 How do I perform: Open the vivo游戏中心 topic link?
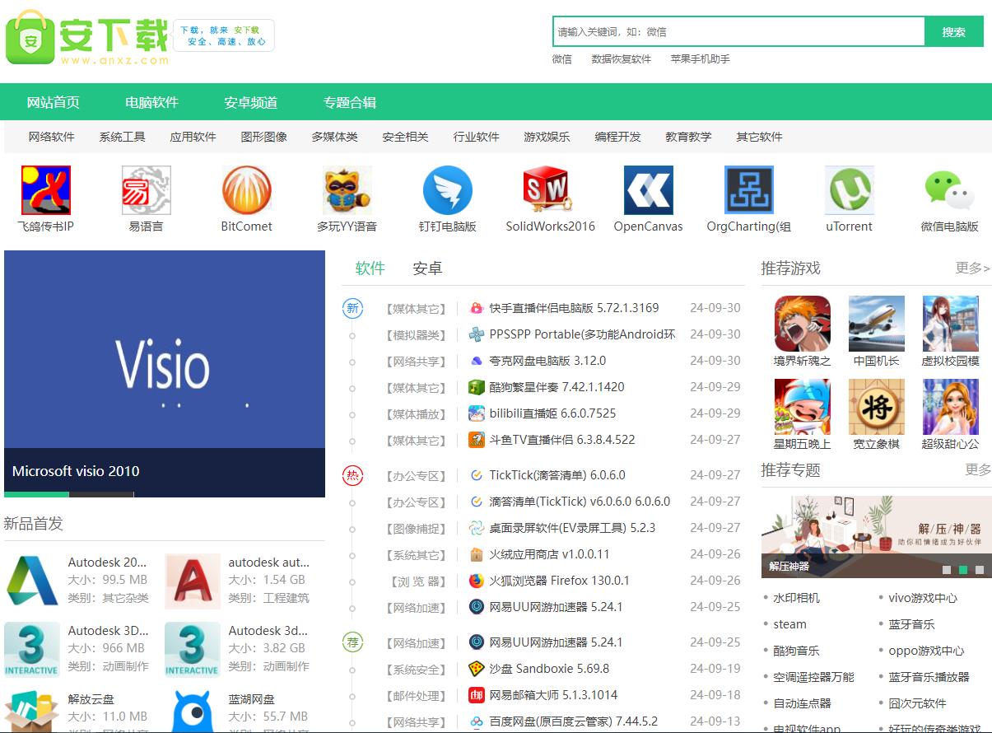click(x=923, y=598)
